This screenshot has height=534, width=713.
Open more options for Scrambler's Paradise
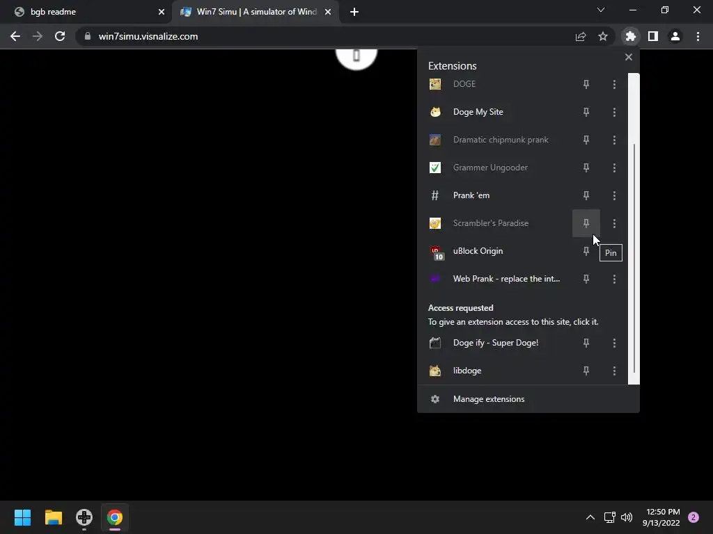614,223
